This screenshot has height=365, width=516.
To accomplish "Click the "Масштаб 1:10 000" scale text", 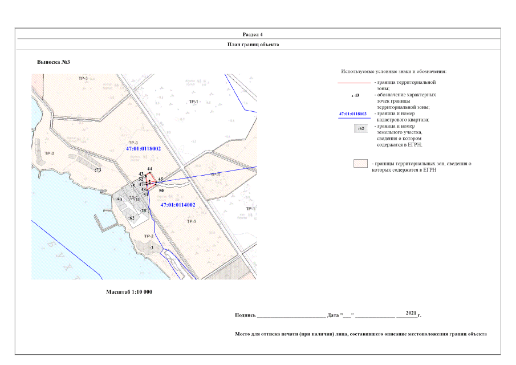I will click(x=129, y=291).
